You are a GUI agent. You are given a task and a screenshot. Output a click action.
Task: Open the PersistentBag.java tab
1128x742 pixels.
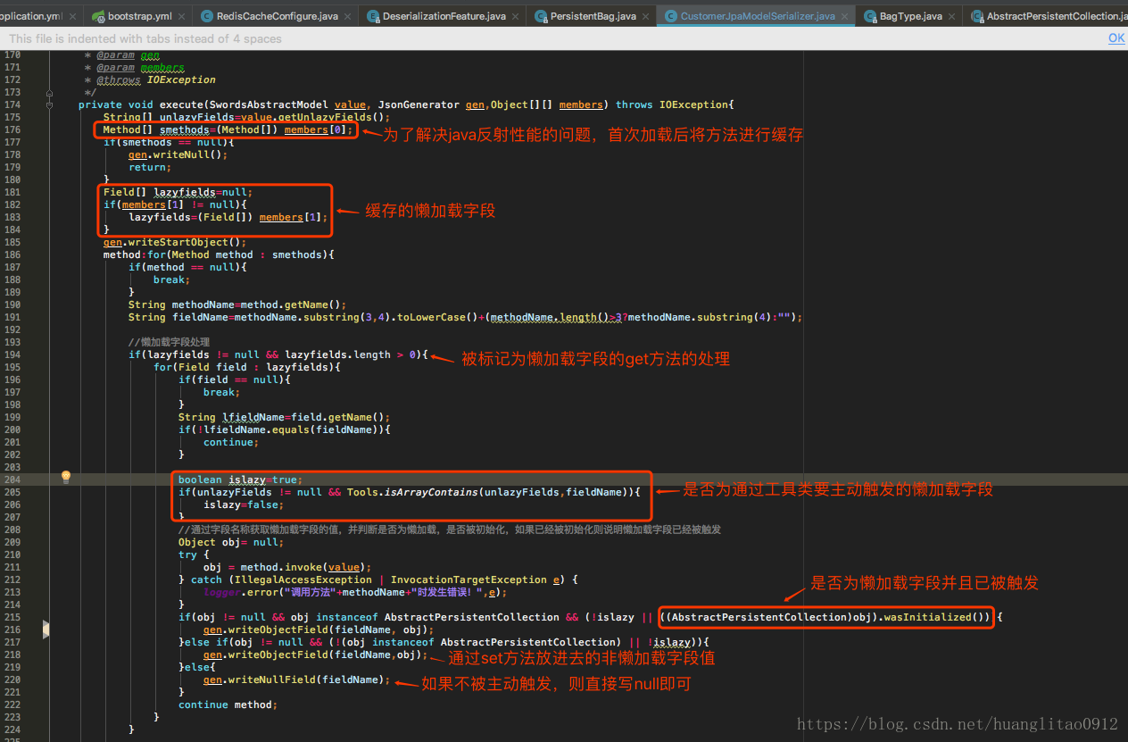[x=593, y=16]
